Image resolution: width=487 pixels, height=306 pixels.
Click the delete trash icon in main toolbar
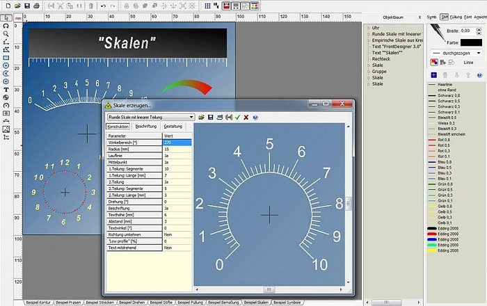[91, 6]
